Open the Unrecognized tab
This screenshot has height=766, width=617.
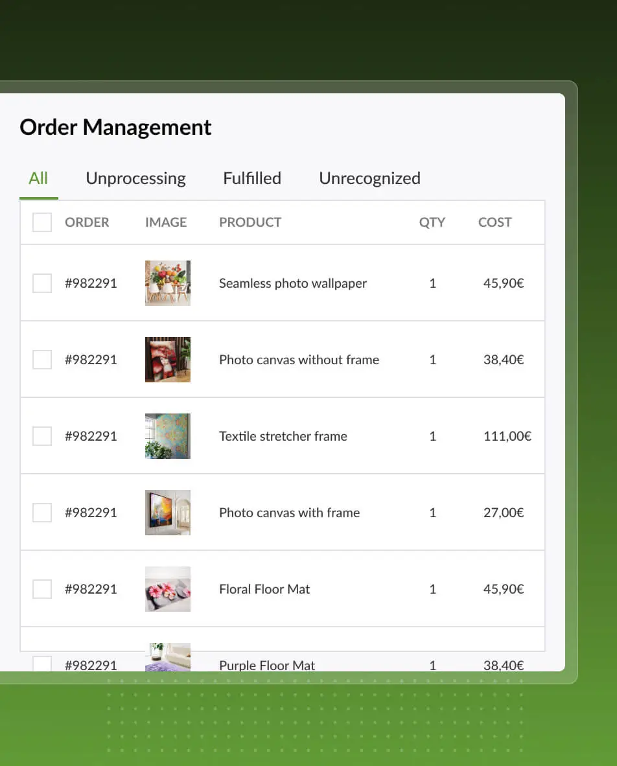tap(370, 178)
